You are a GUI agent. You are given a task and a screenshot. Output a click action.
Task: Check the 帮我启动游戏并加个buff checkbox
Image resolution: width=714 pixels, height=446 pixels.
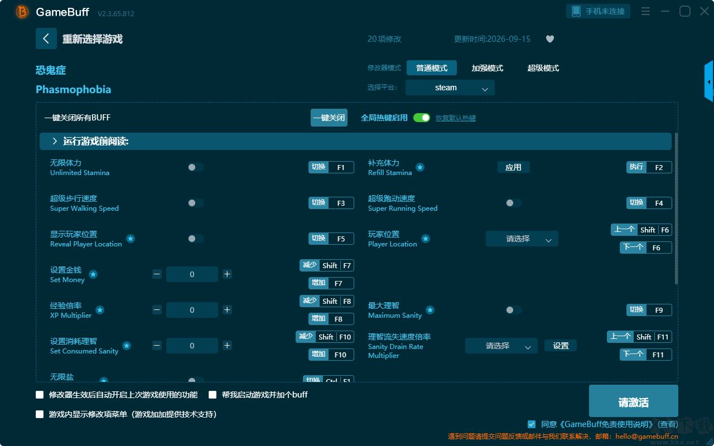coord(213,395)
